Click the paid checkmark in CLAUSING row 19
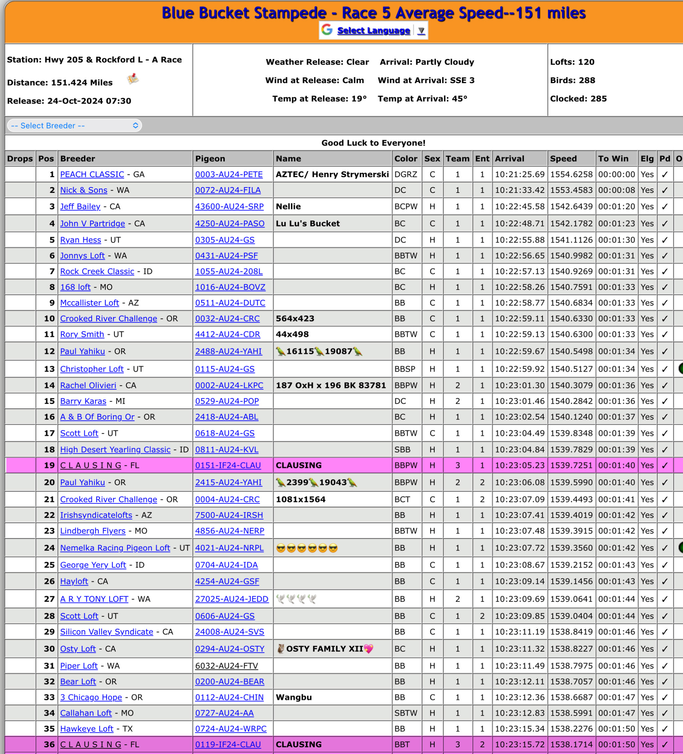This screenshot has height=754, width=683. [x=665, y=466]
